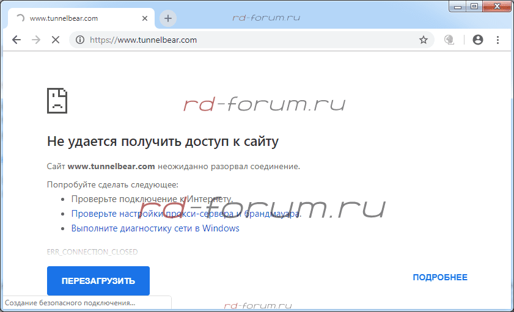Screen dimensions: 514x312
Task: Bookmark this page with the star icon
Action: [x=423, y=40]
